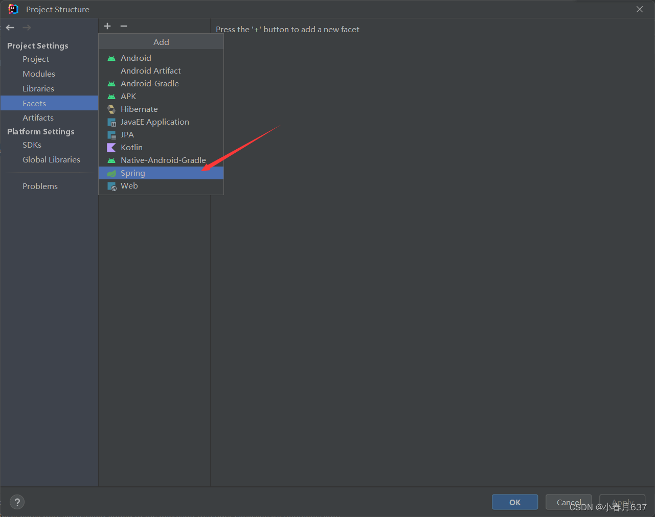This screenshot has width=655, height=517.
Task: Open Problems page
Action: (49, 186)
